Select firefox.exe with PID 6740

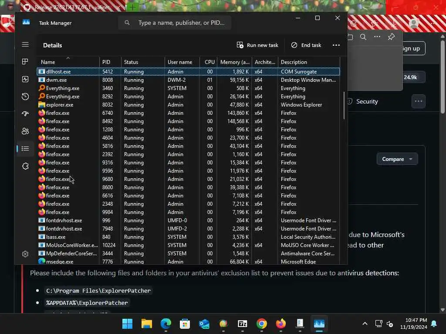click(188, 113)
